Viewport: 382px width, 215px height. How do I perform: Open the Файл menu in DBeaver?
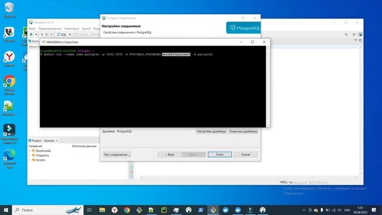[x=32, y=29]
